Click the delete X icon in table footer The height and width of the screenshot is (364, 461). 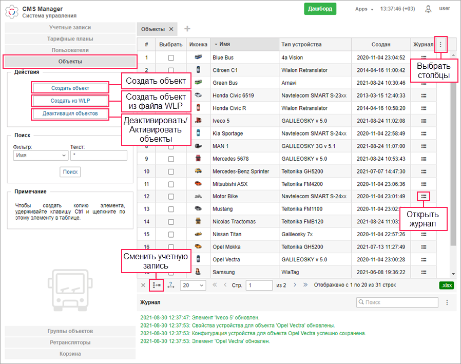tap(143, 285)
